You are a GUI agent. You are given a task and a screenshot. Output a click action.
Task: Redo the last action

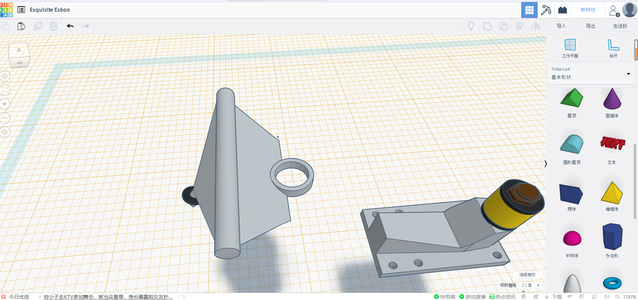point(86,26)
